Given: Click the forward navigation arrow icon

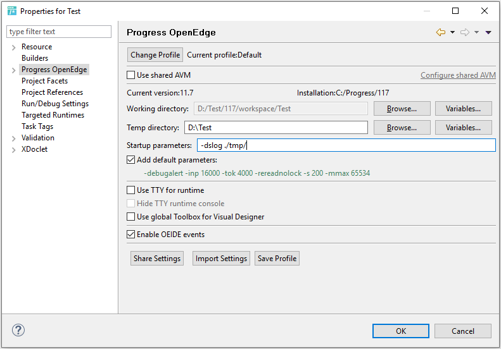Looking at the screenshot, I should (465, 32).
